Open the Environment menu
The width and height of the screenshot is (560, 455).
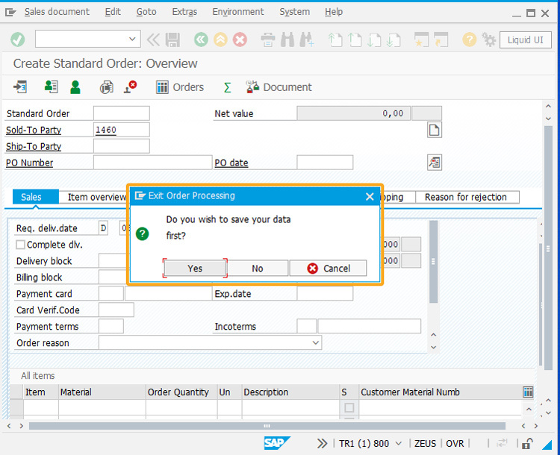point(237,12)
